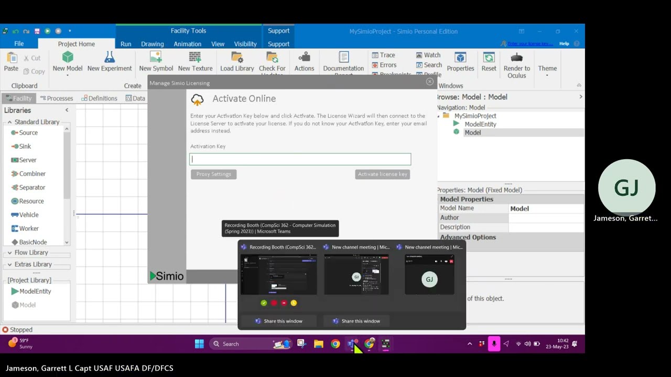The width and height of the screenshot is (671, 377).
Task: Click Copy in the Clipboard group
Action: 34,71
